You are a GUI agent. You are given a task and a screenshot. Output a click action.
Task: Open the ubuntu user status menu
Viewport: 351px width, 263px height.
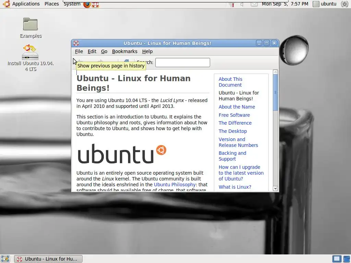325,4
